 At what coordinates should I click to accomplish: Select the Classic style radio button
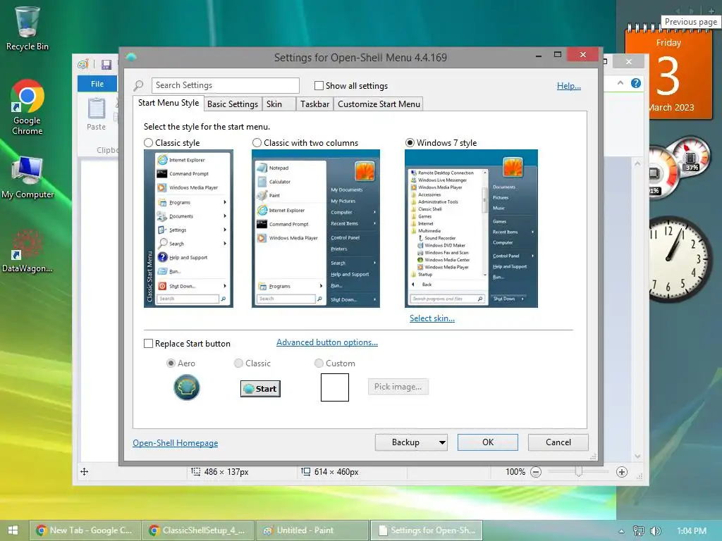[148, 142]
